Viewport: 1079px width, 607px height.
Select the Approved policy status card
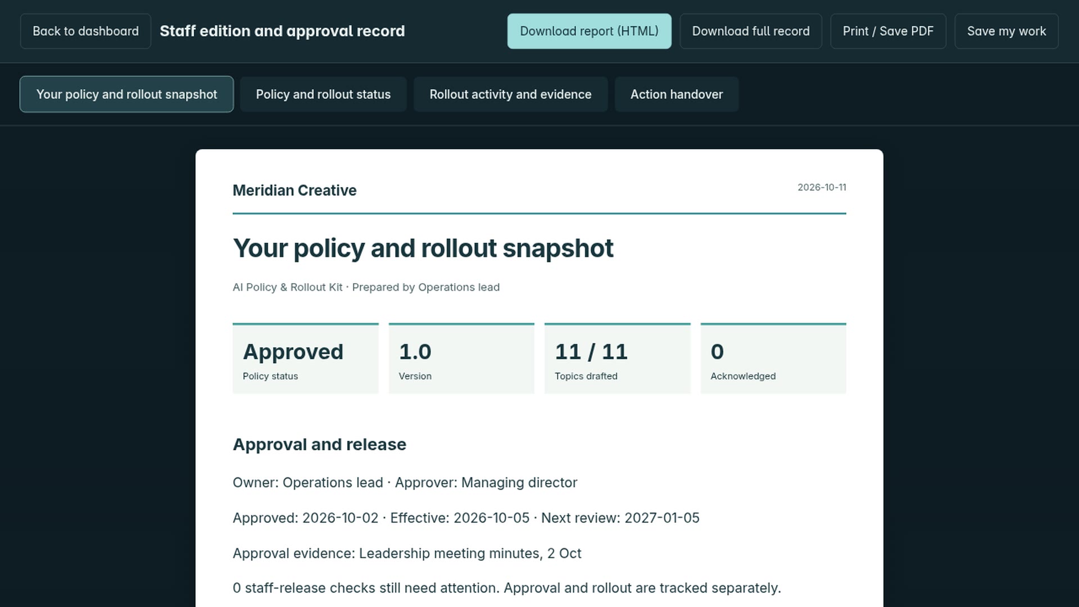point(306,359)
